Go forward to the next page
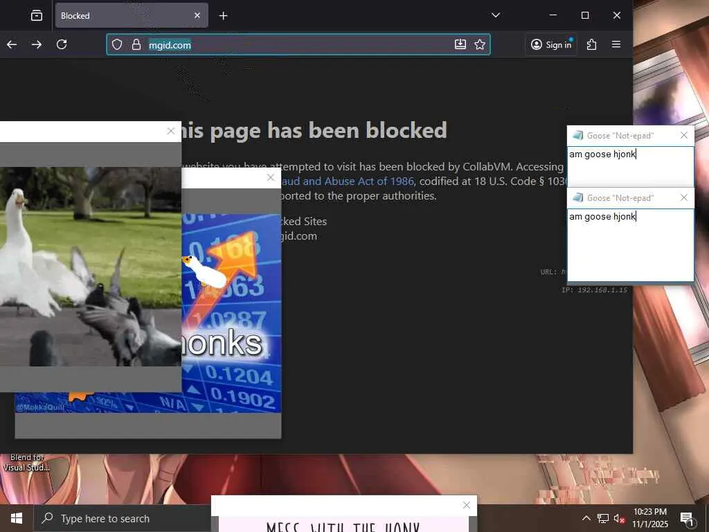Viewport: 709px width, 532px height. pos(37,44)
